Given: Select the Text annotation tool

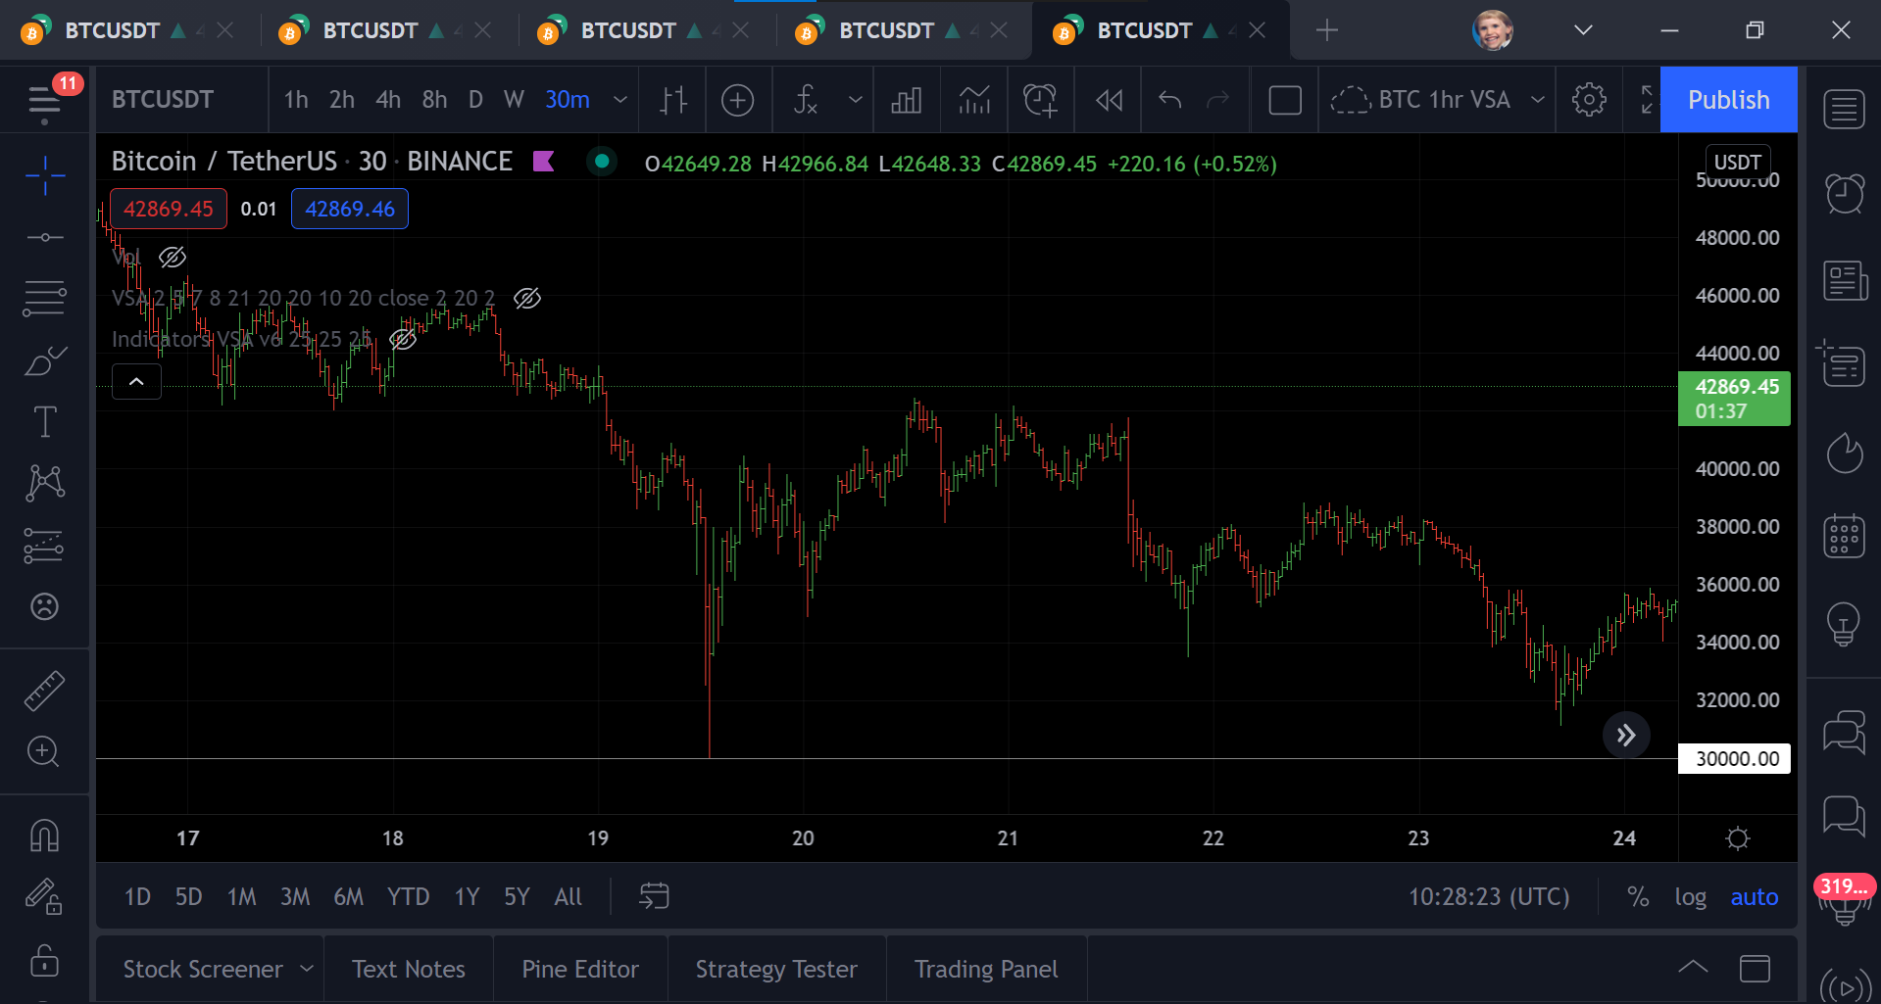Looking at the screenshot, I should pyautogui.click(x=45, y=422).
